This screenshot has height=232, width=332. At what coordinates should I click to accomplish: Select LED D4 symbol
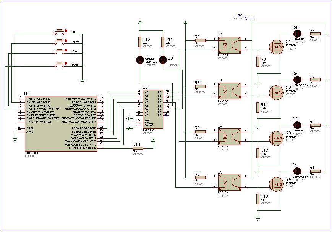pyautogui.click(x=297, y=34)
